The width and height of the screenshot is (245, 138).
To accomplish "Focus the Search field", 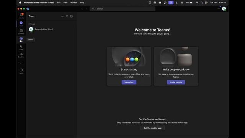I will 122,8.
